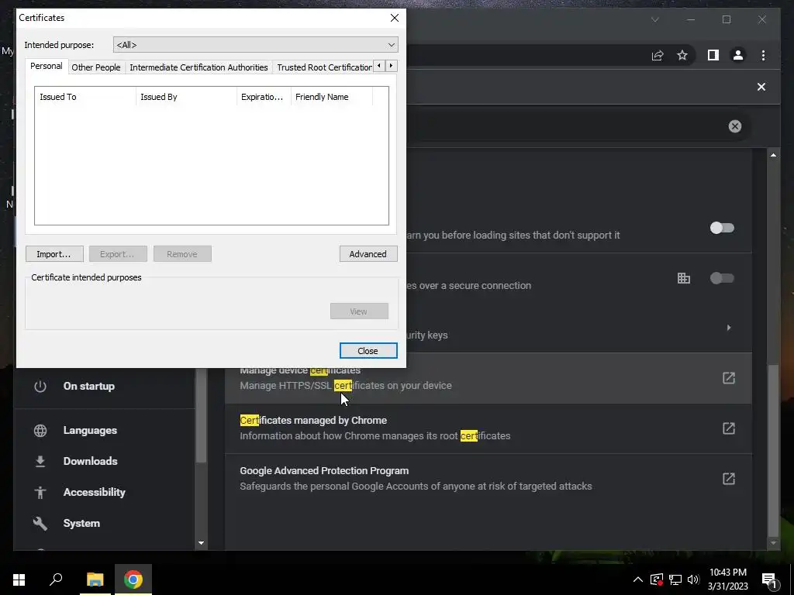The width and height of the screenshot is (794, 595).
Task: Open Google Advanced Protection Program link icon
Action: [728, 478]
